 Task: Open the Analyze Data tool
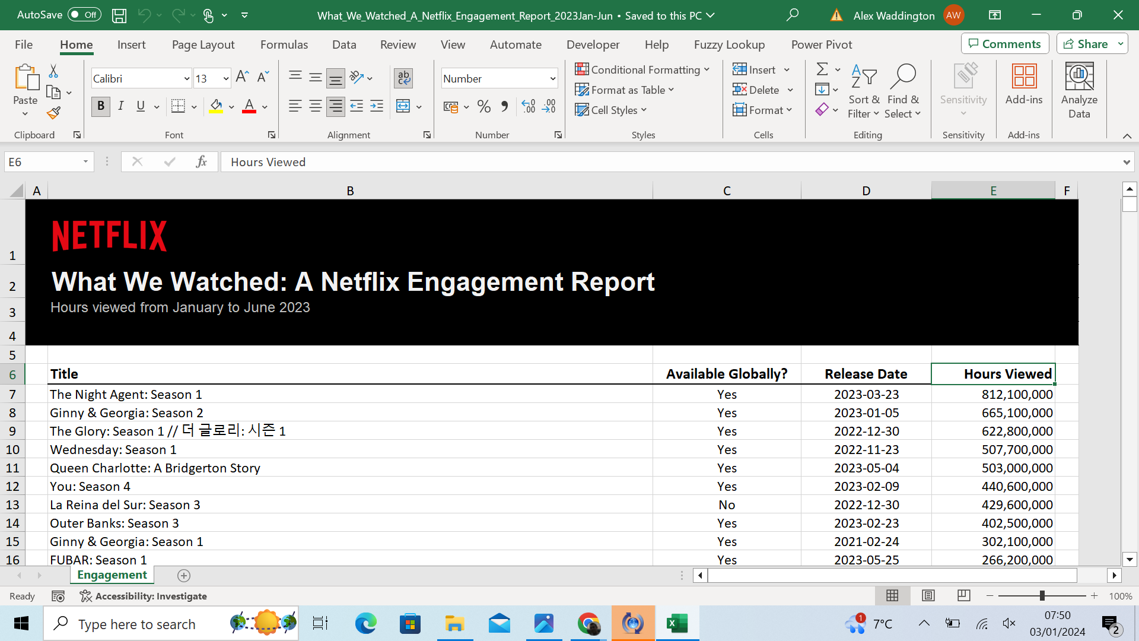[x=1079, y=90]
